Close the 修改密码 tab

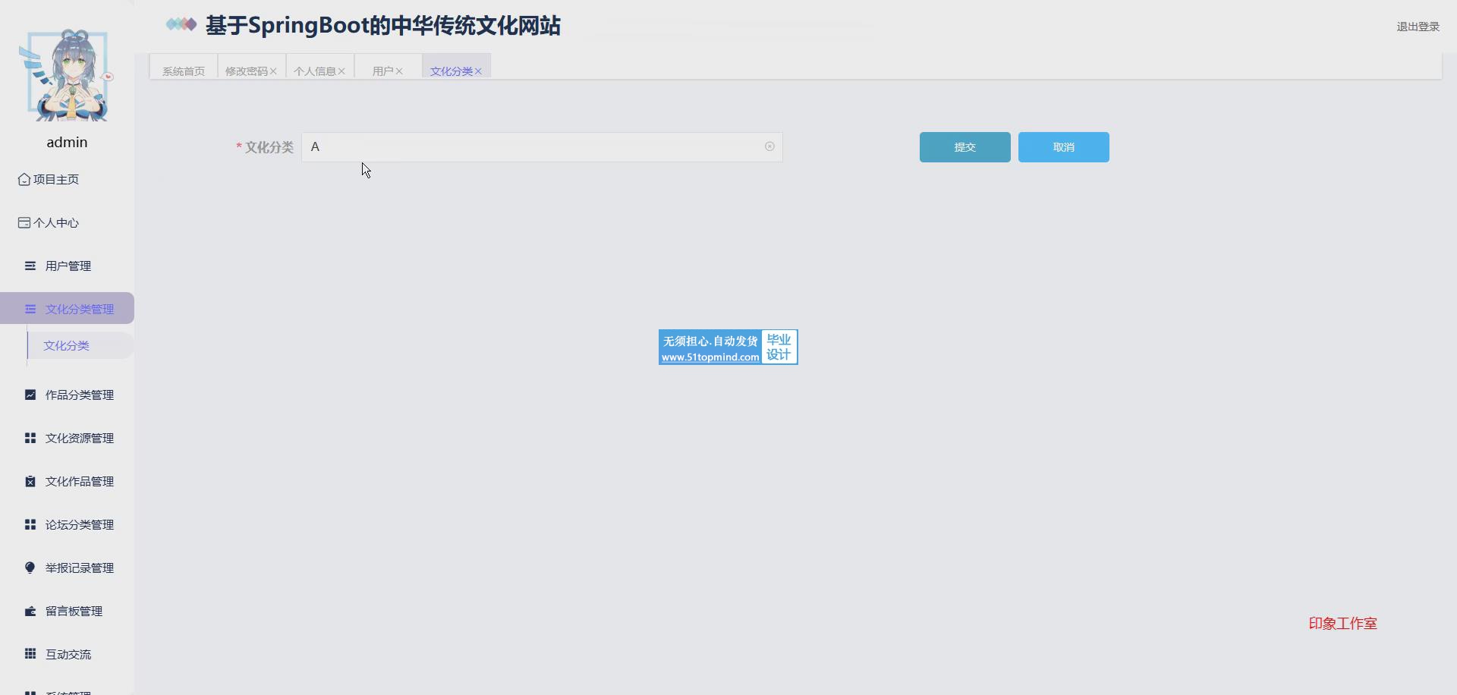[x=273, y=71]
